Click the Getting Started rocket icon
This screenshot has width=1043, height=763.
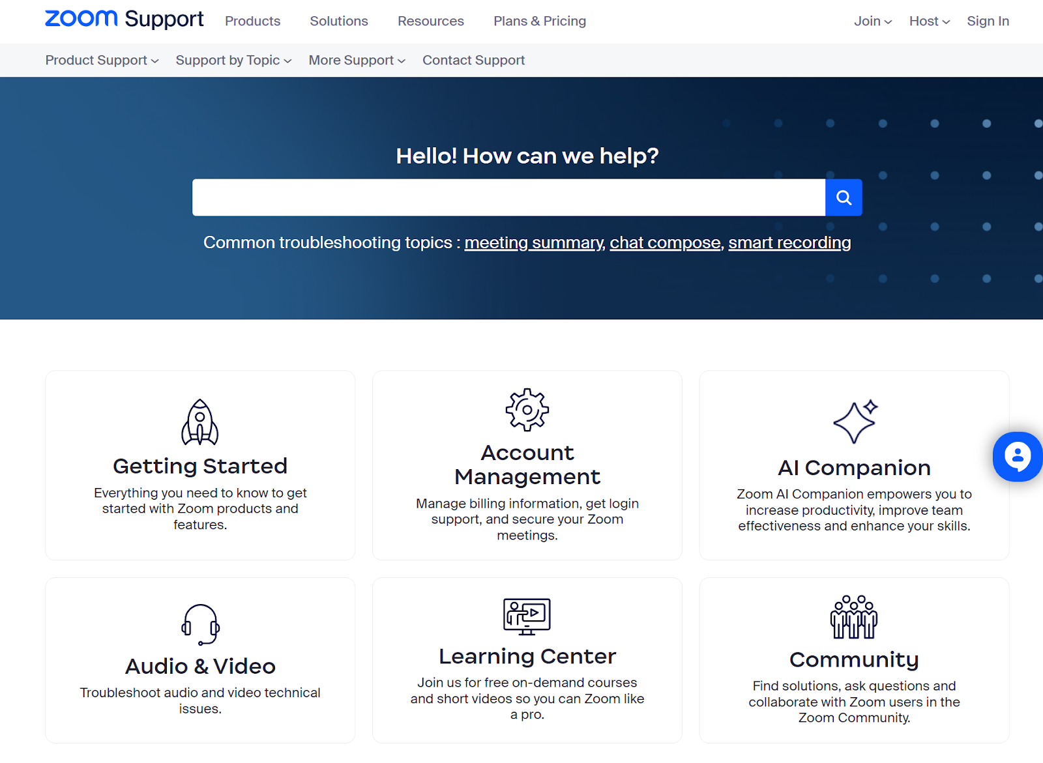200,422
